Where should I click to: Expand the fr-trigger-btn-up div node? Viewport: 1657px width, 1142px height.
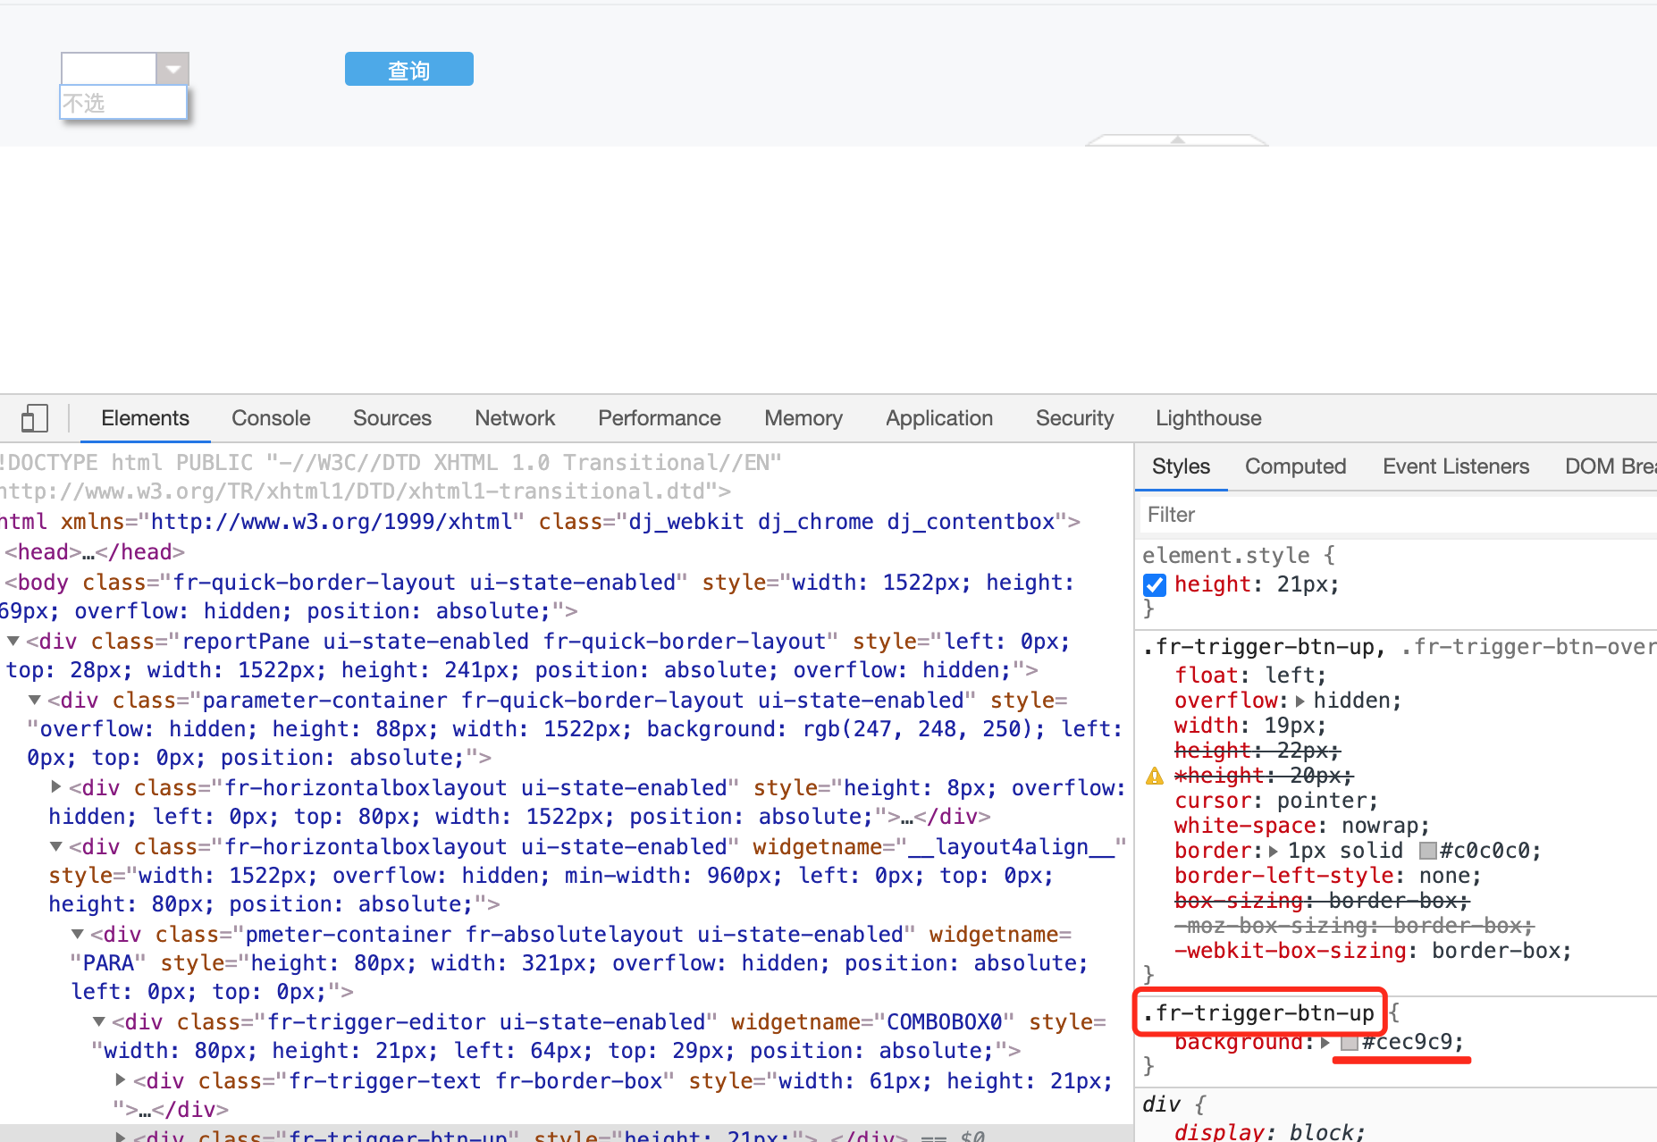coord(121,1137)
